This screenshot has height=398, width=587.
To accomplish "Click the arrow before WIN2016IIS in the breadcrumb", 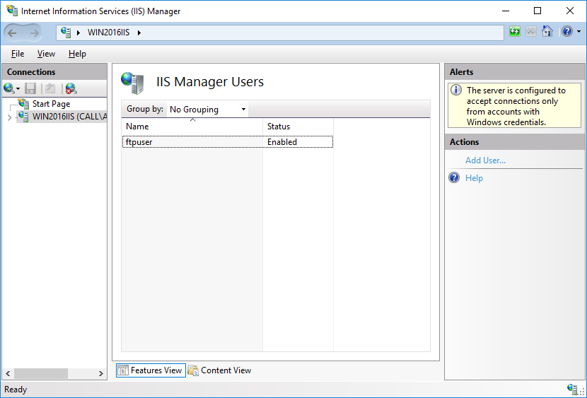I will [79, 33].
